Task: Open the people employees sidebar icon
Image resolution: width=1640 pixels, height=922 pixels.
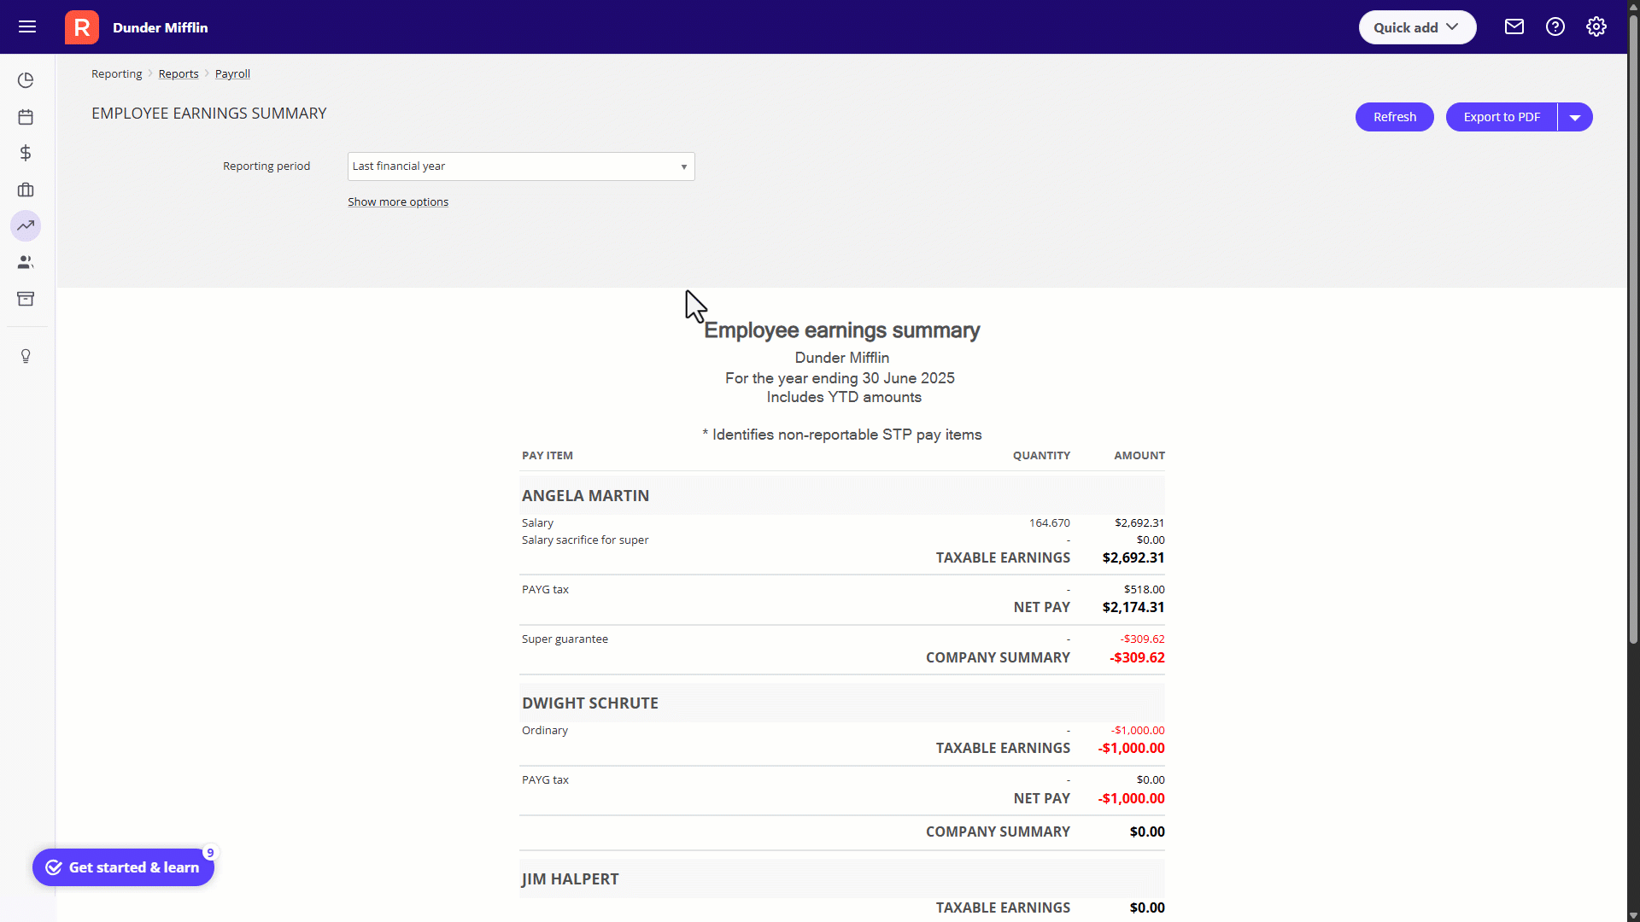Action: click(26, 262)
